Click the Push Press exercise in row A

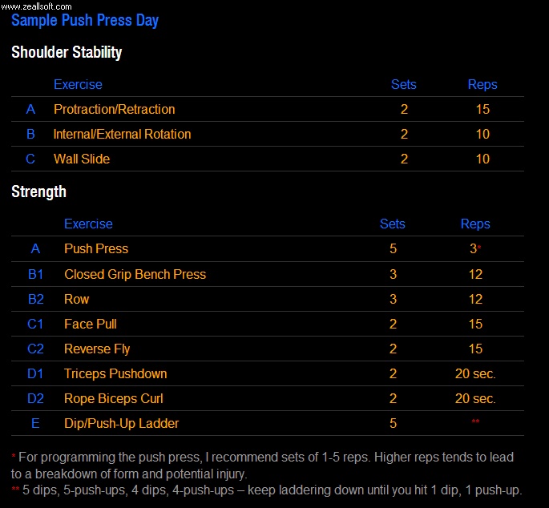pyautogui.click(x=96, y=249)
